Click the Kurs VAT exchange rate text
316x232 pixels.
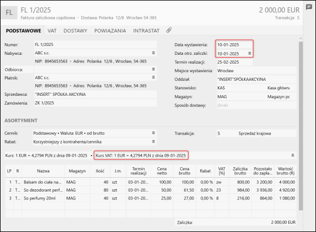(x=141, y=156)
